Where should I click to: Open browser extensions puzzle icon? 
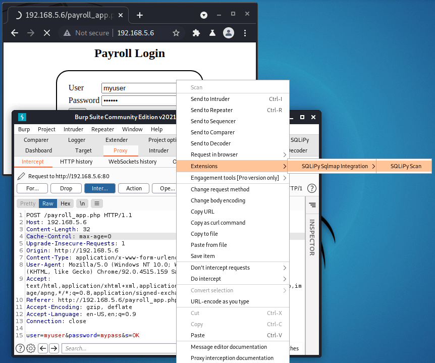pos(196,33)
